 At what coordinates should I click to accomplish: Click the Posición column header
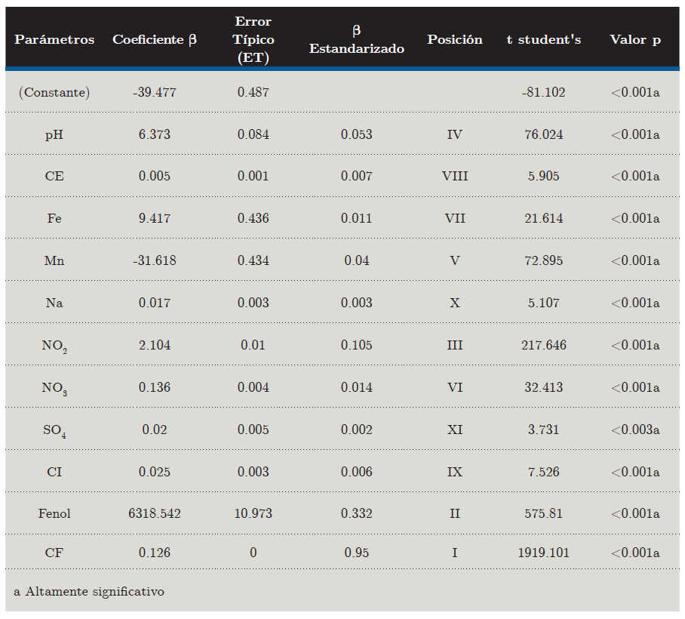[x=455, y=39]
